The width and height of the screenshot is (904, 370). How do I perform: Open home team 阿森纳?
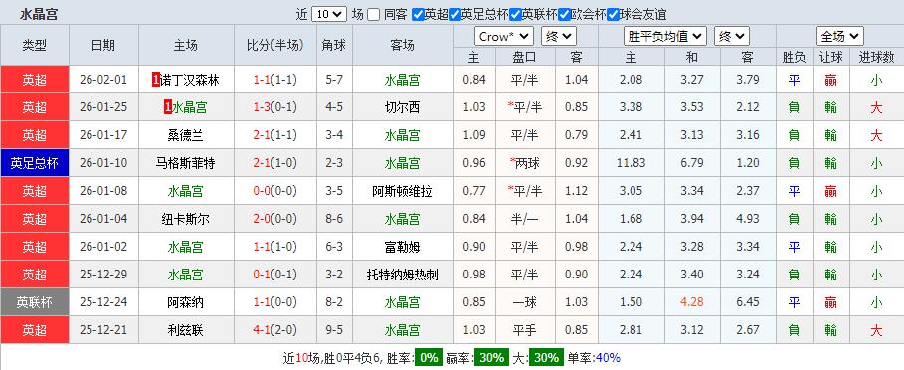pos(186,302)
